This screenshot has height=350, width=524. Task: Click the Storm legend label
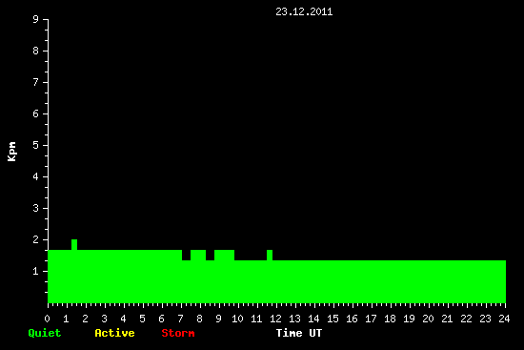pos(178,333)
